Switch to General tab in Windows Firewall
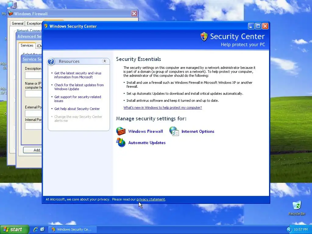Viewport: 312px width, 234px height. pyautogui.click(x=17, y=23)
